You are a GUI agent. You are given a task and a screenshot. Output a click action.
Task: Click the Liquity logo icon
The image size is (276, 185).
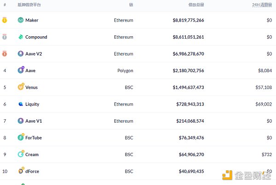point(21,104)
